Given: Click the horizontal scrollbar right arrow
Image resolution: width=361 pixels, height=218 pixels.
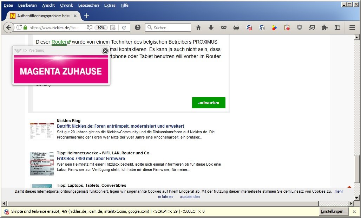Looking at the screenshot, I should pyautogui.click(x=351, y=203).
